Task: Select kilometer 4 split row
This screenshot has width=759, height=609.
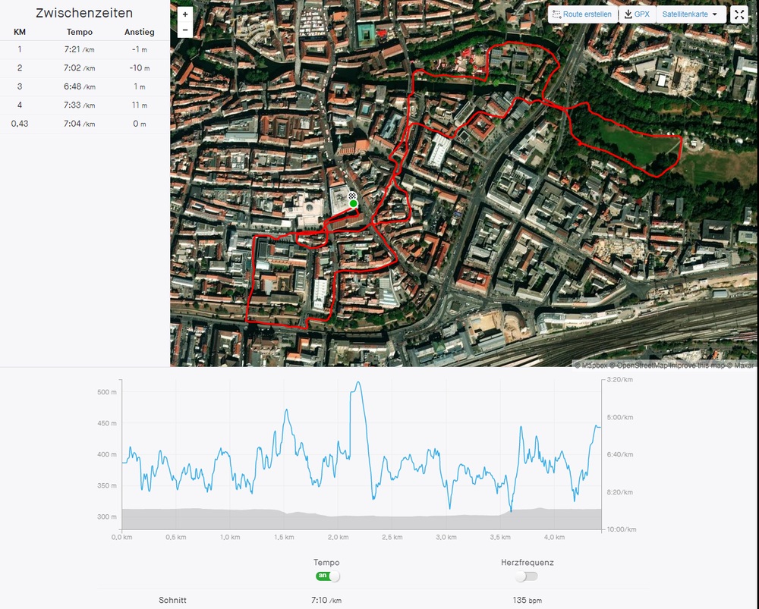Action: point(85,105)
